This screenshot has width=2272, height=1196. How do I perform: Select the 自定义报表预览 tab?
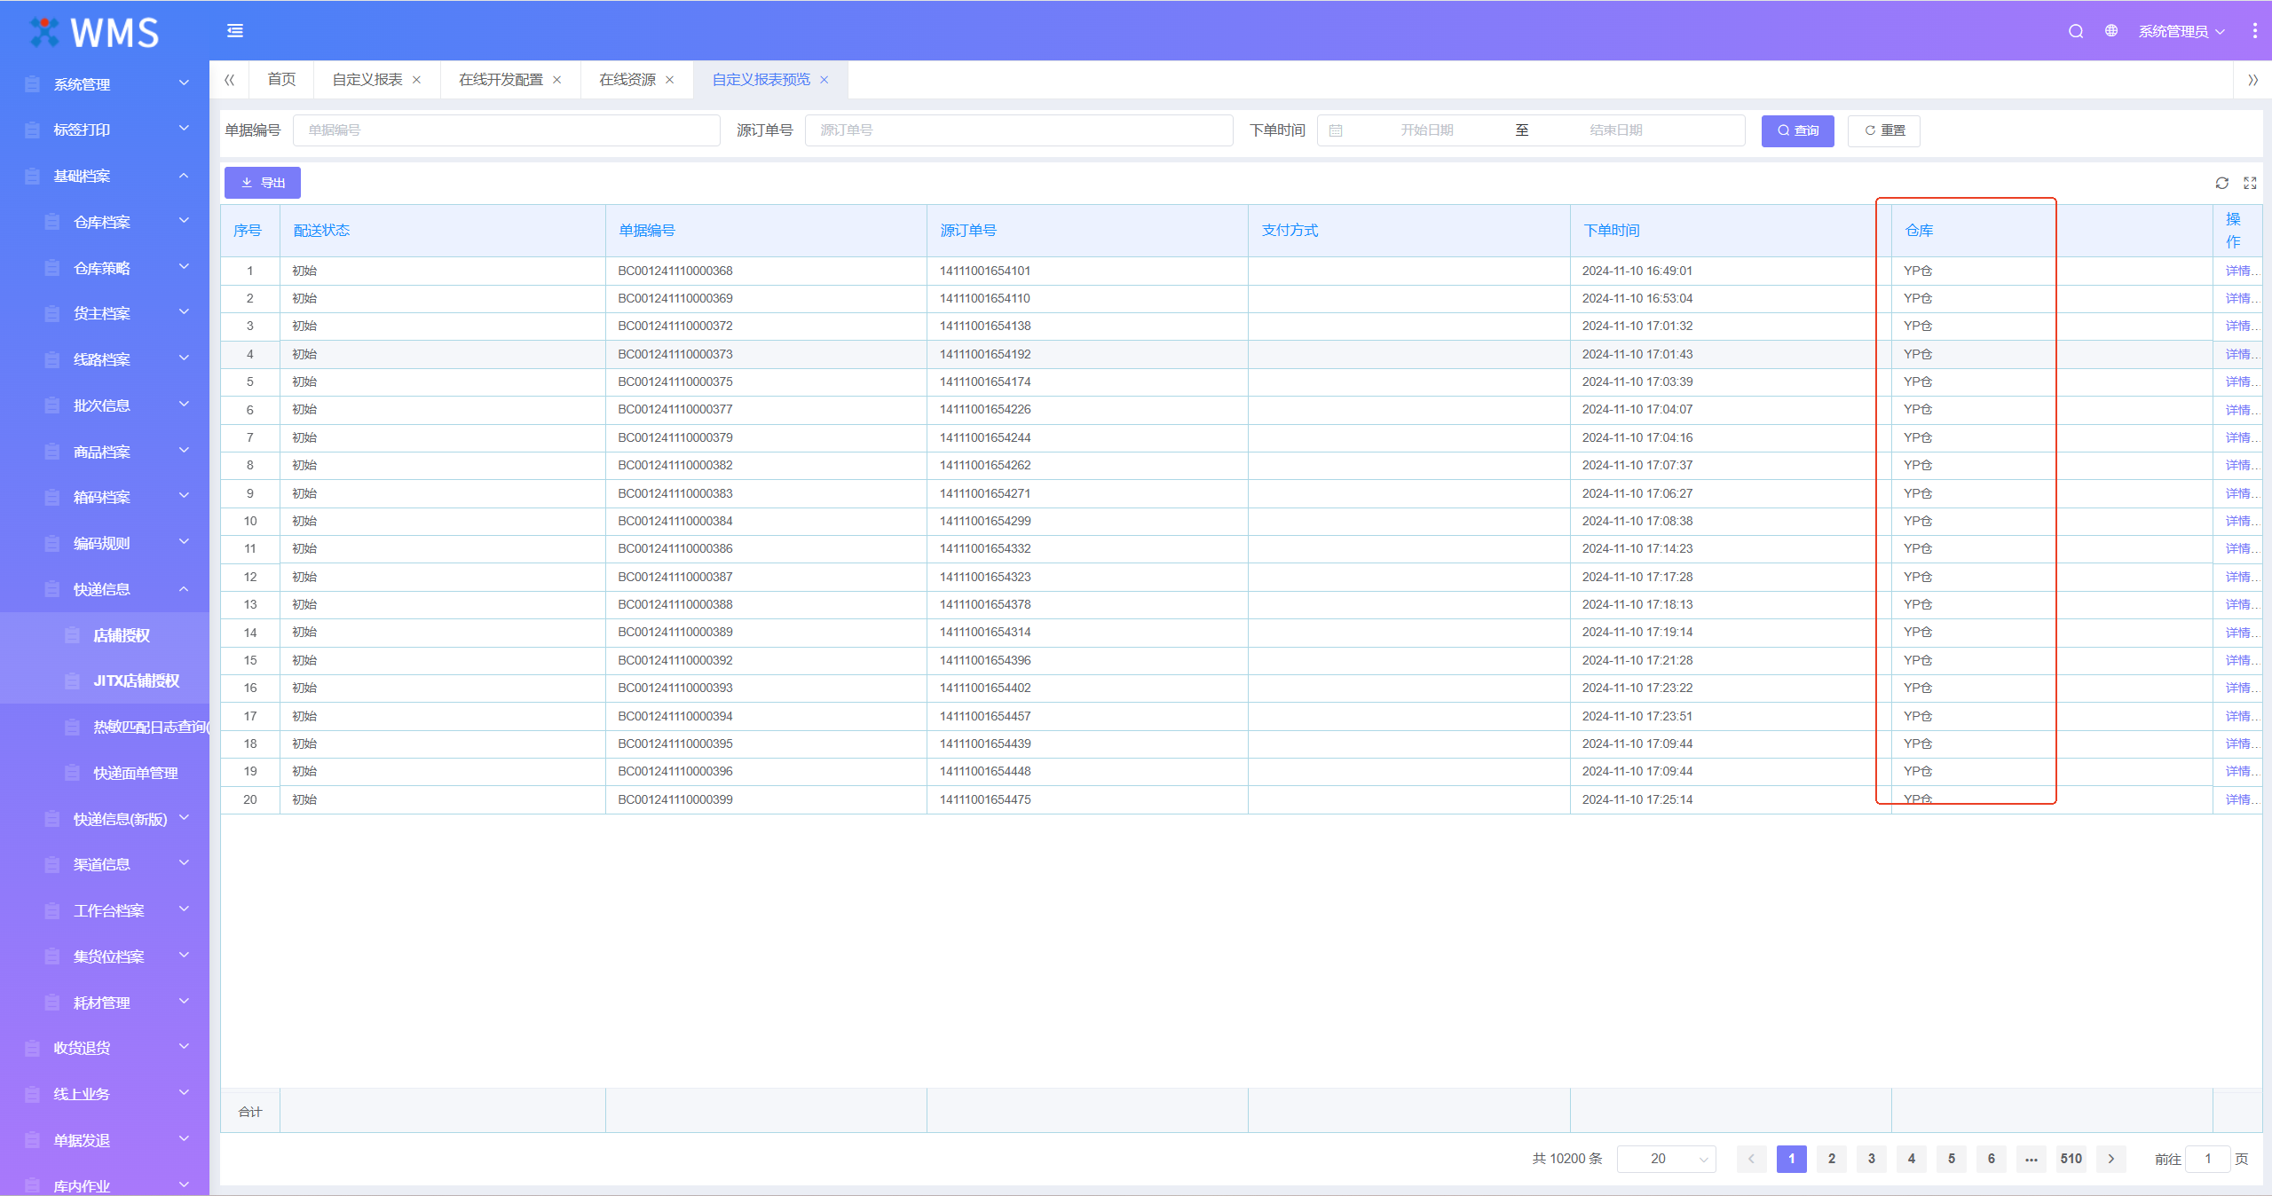[x=761, y=80]
